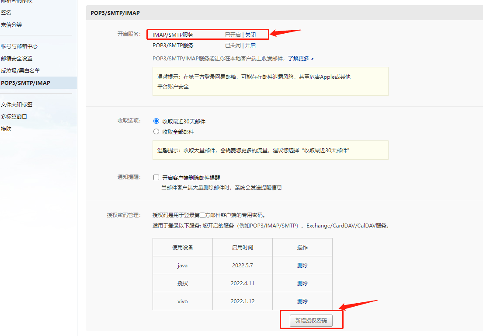Viewport: 483px width, 336px height.
Task: Click the 通知提醒 label
Action: (129, 177)
